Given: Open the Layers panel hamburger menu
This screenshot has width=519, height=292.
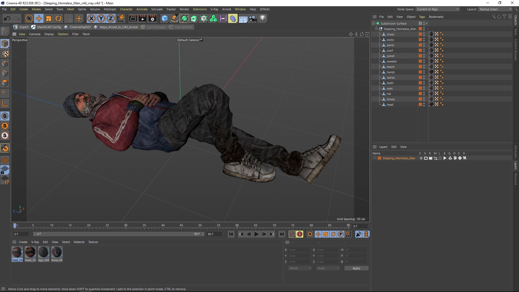Looking at the screenshot, I should (x=375, y=147).
